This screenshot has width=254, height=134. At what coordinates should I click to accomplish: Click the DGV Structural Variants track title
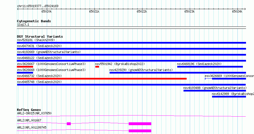pyautogui.click(x=40, y=36)
